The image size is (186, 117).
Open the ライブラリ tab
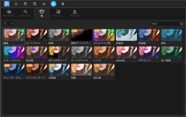click(9, 13)
